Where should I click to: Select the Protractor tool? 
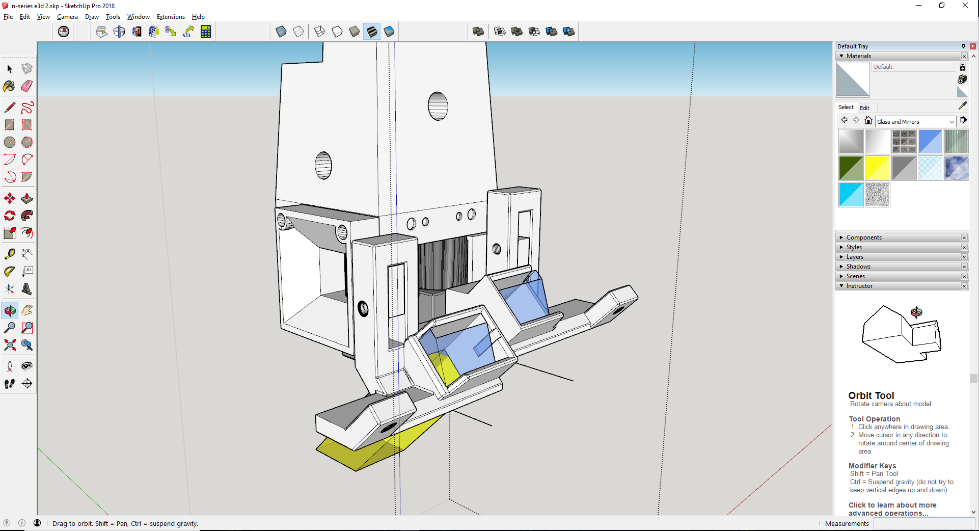coord(10,272)
